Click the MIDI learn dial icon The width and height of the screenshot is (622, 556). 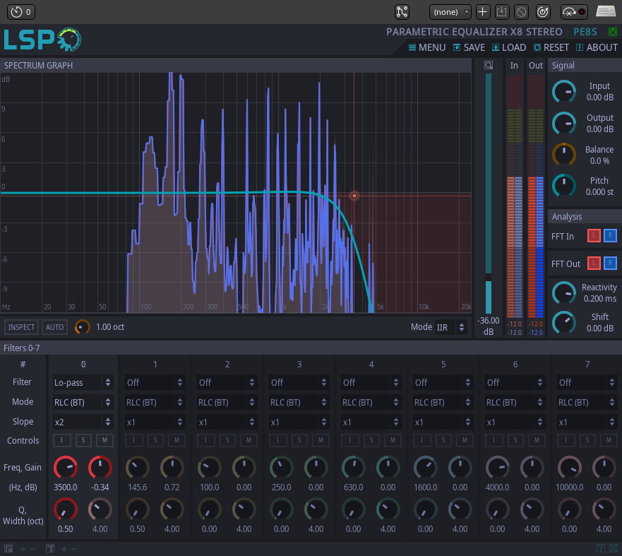(542, 12)
